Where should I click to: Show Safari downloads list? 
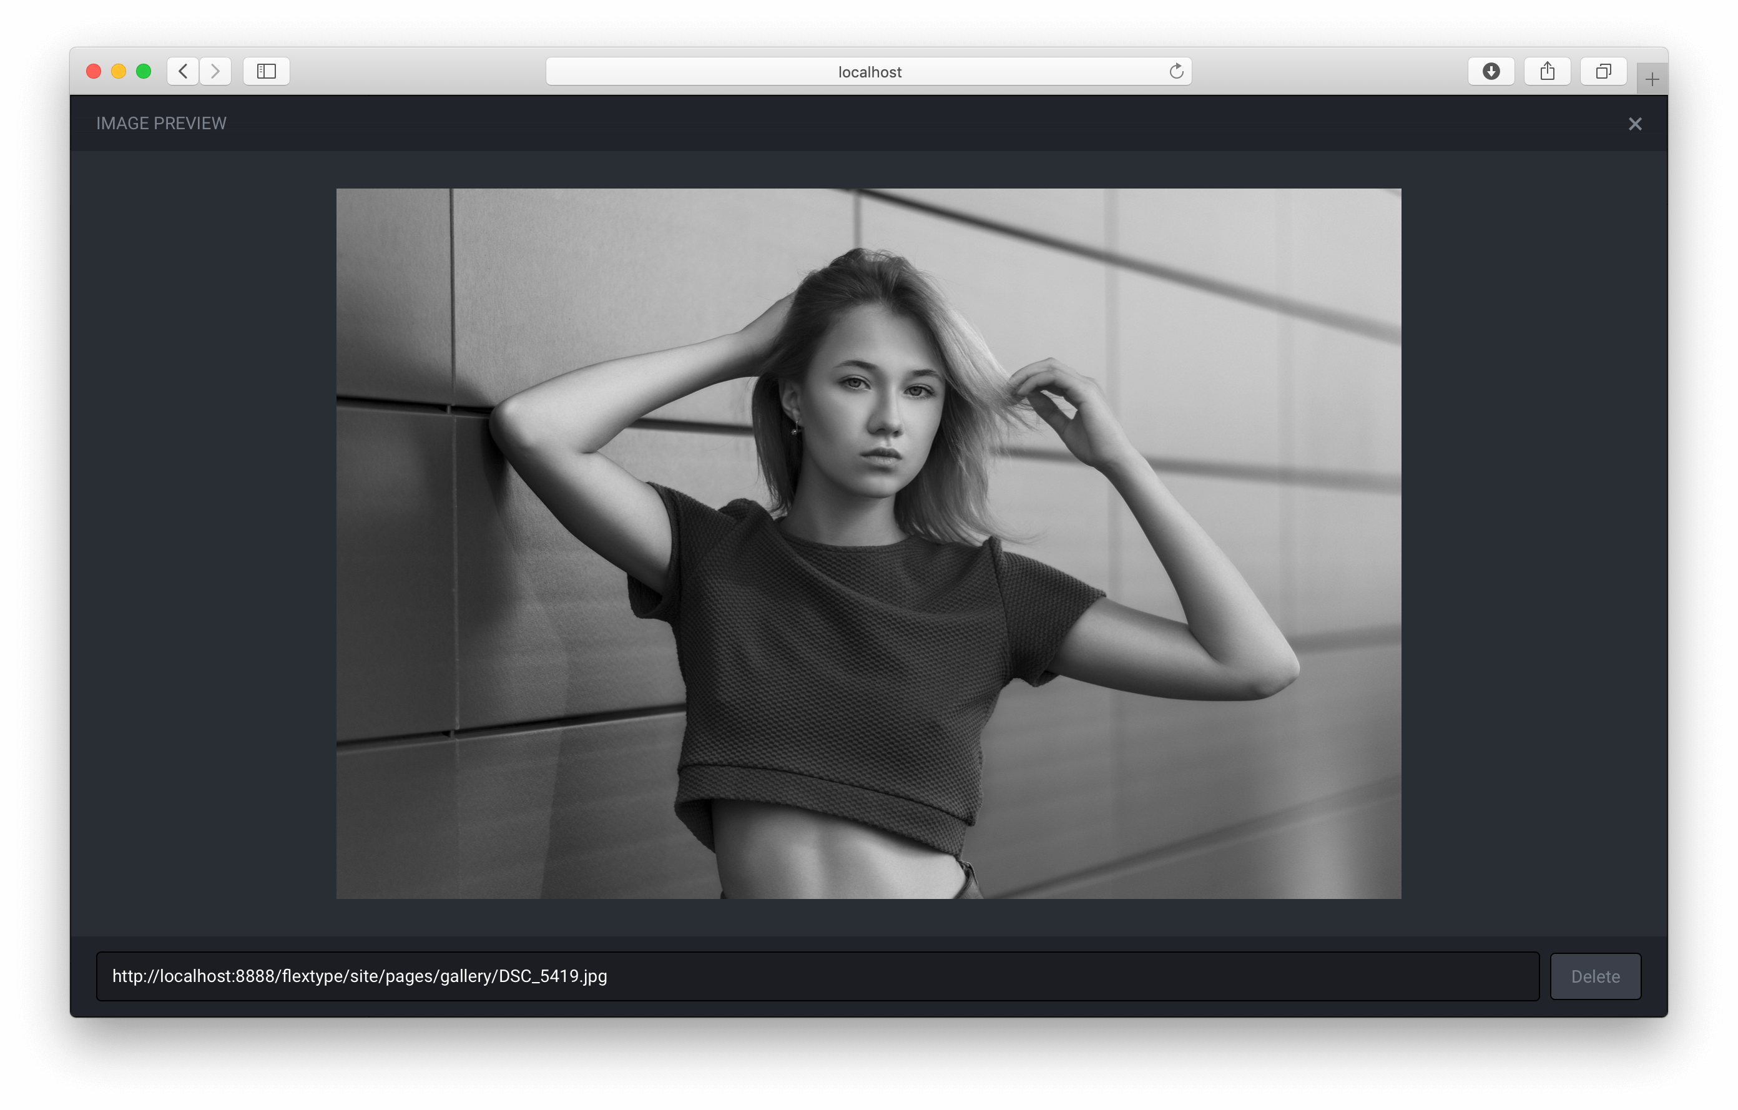[x=1490, y=71]
